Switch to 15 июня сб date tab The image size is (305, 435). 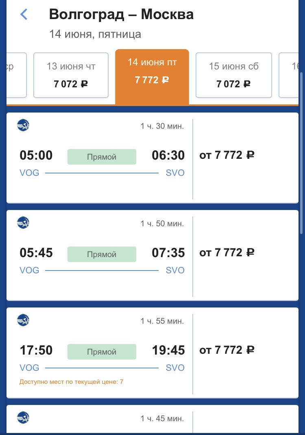(x=233, y=75)
